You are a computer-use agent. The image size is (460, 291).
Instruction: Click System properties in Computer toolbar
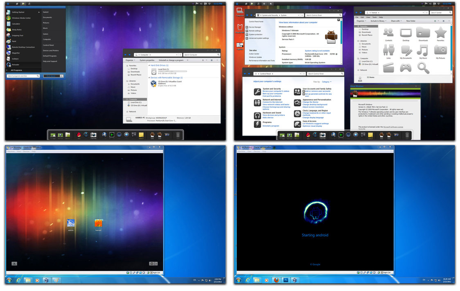tap(147, 60)
